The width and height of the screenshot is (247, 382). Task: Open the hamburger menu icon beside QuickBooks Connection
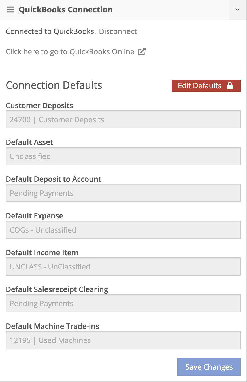10,10
